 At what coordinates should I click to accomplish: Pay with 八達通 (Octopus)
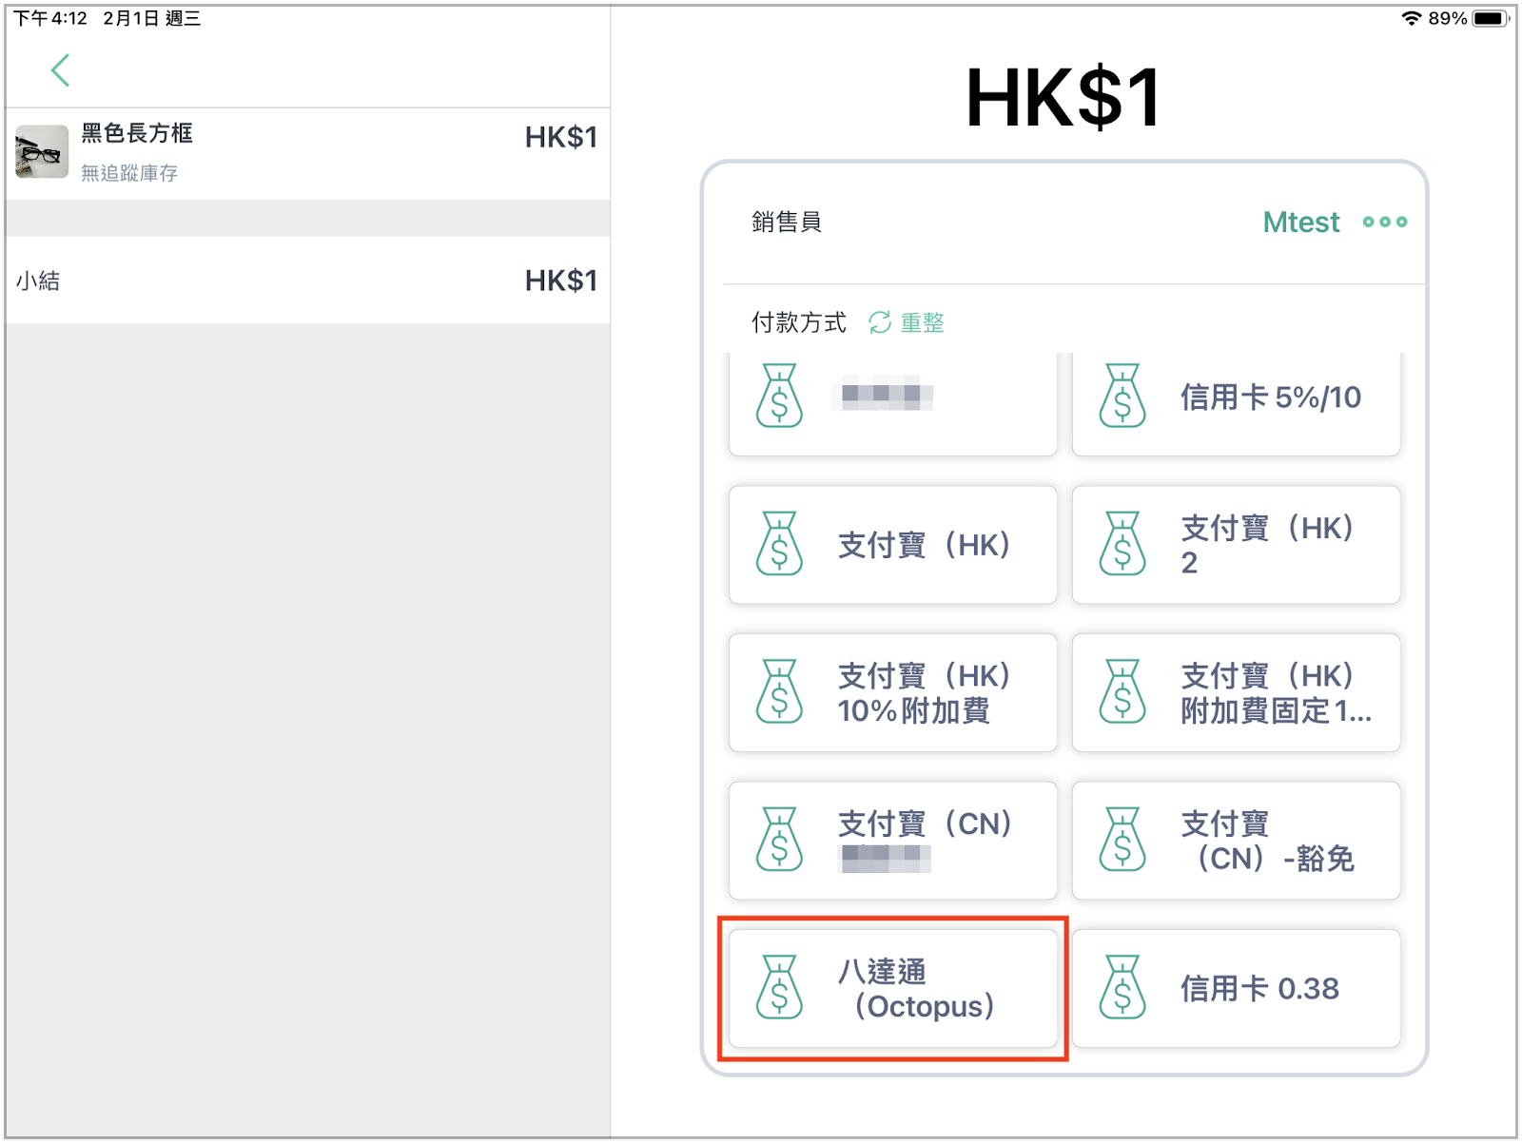point(893,988)
